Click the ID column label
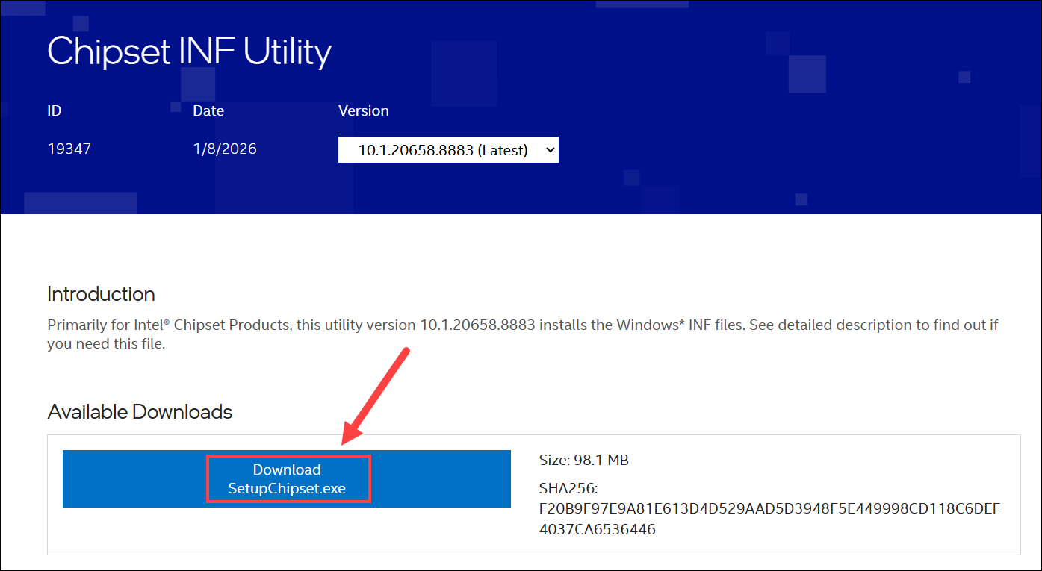 coord(55,110)
